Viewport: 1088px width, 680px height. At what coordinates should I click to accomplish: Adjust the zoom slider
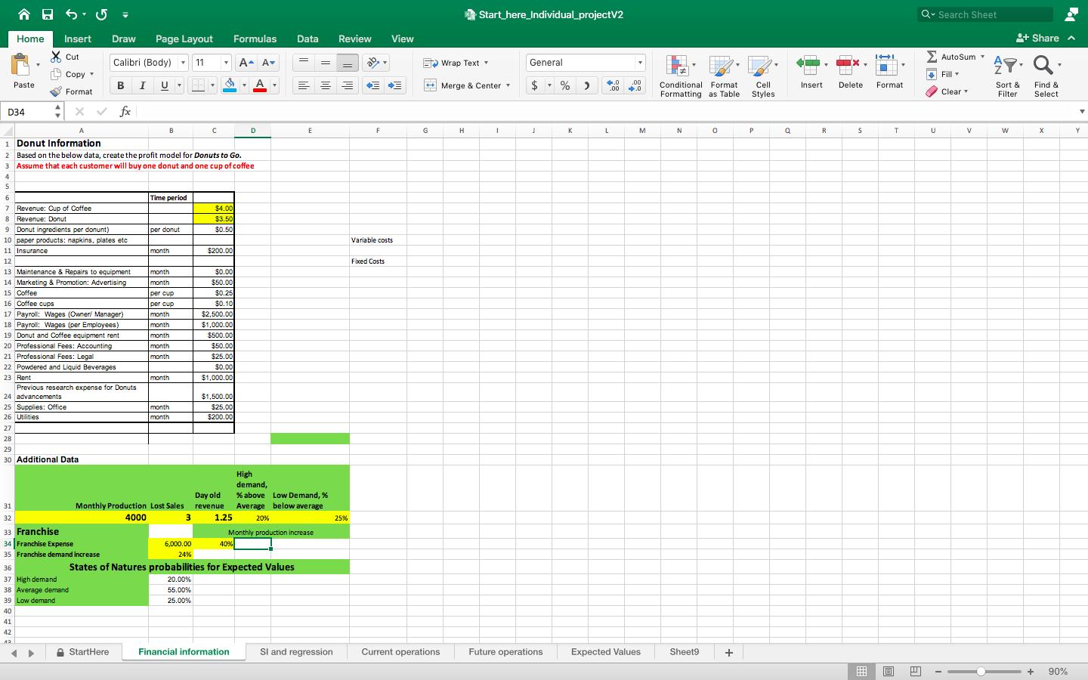[981, 671]
